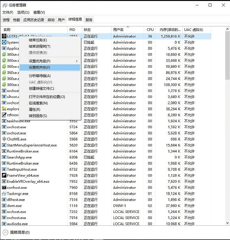Click the LOTF2-Win64-Shipping.exe process icon
Screen dimensions: 230x240
(x=4, y=36)
